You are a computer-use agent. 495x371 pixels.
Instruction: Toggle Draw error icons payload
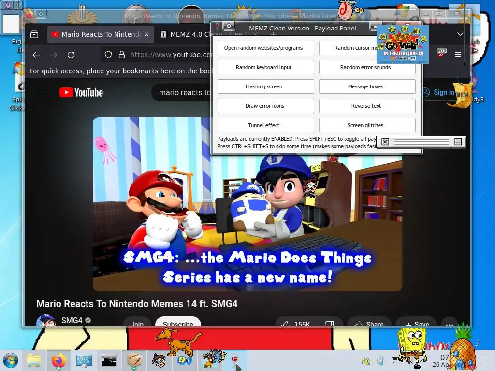tap(265, 106)
